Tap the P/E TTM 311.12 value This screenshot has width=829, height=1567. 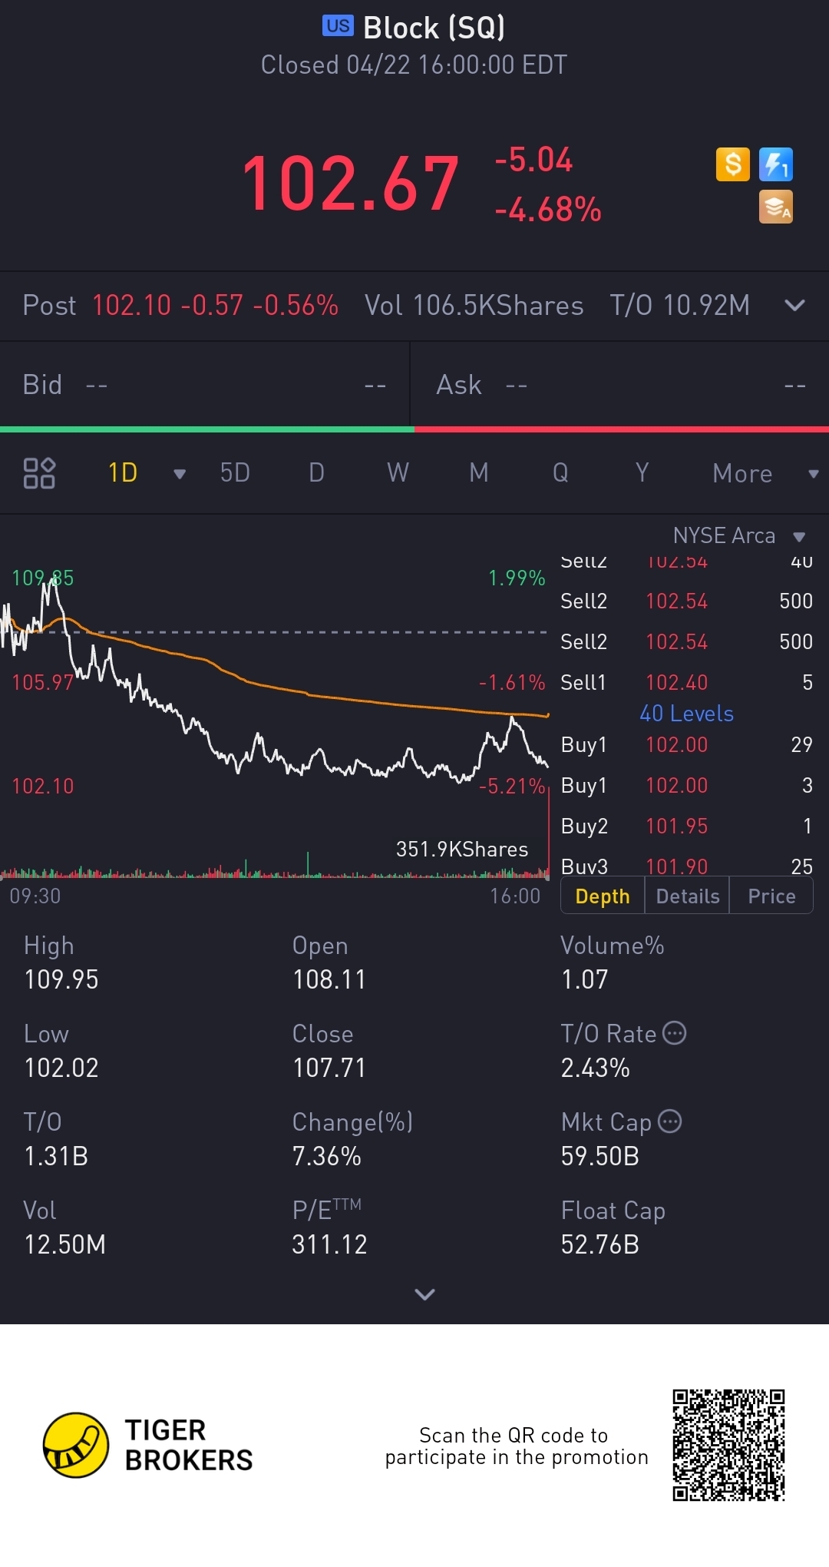[329, 1244]
